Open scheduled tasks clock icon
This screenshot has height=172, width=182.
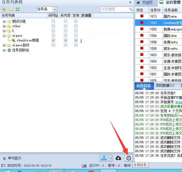click(x=128, y=158)
